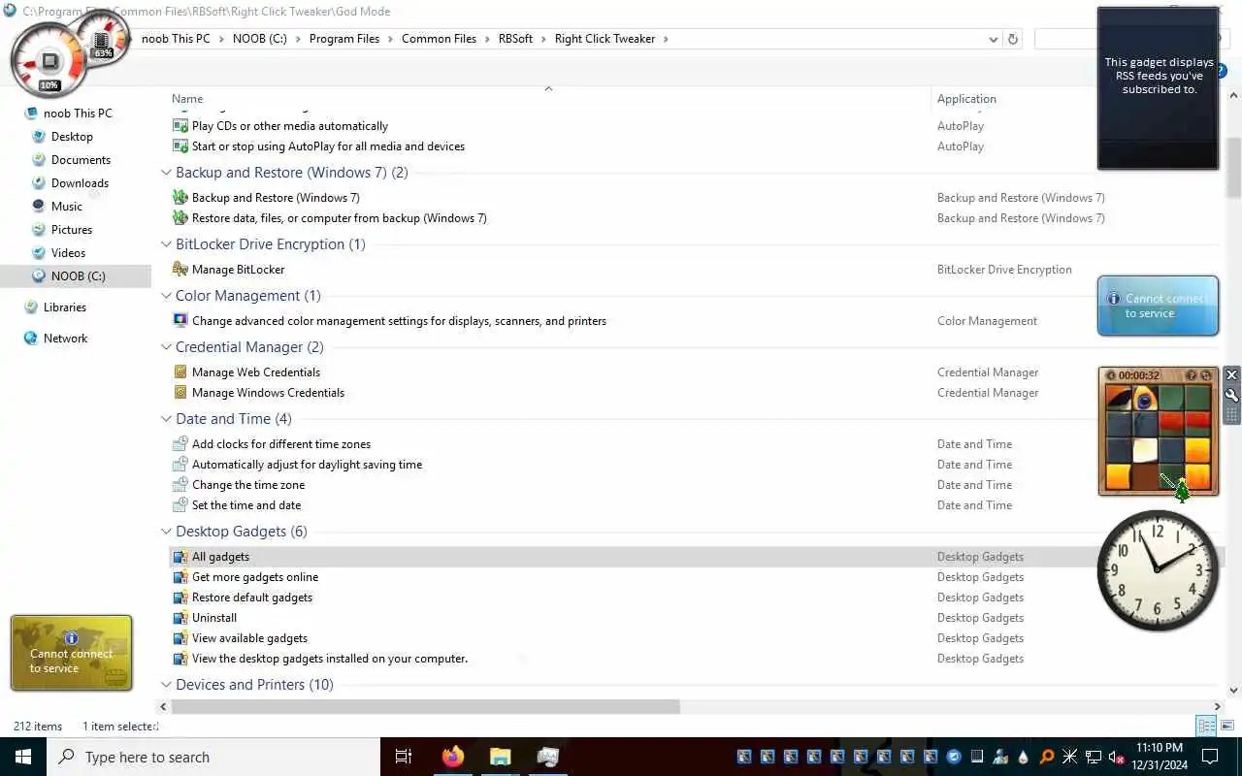The image size is (1242, 776).
Task: Collapse the Backup and Restore (Windows 7) group
Action: click(x=166, y=173)
